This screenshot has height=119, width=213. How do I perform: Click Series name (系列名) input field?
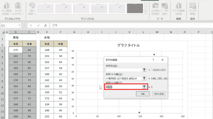coord(124,70)
